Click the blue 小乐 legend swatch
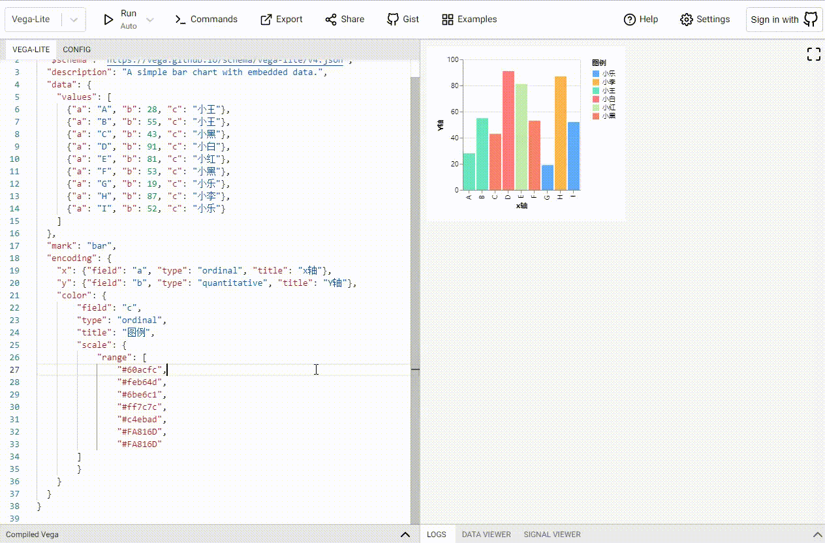Screen dimensions: 825x543 (x=595, y=74)
